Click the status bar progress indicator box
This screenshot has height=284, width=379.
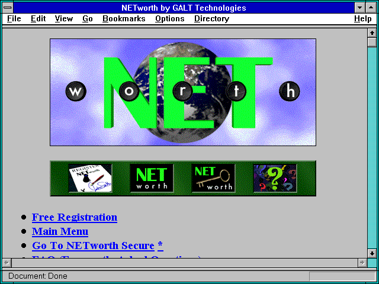tap(342, 276)
